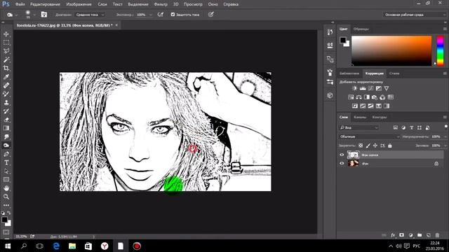Select the 'Фон копия' layer thumbnail

353,155
